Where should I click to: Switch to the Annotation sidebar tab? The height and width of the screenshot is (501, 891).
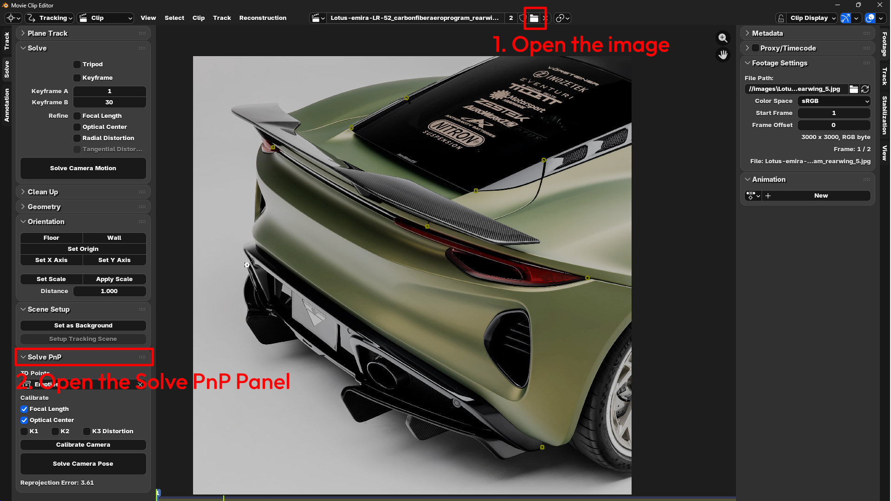coord(6,105)
